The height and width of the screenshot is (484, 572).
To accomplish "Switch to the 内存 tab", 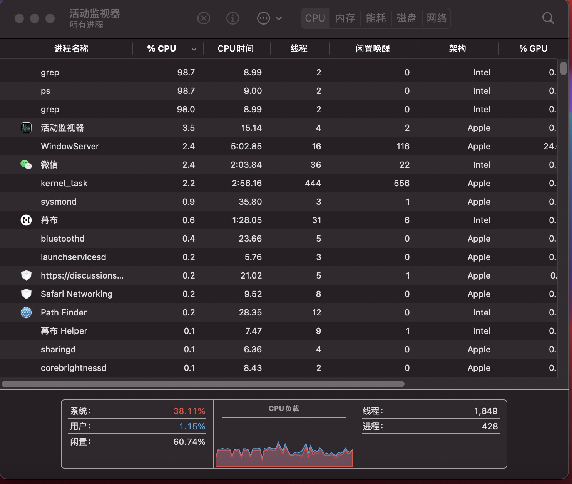I will pos(345,18).
